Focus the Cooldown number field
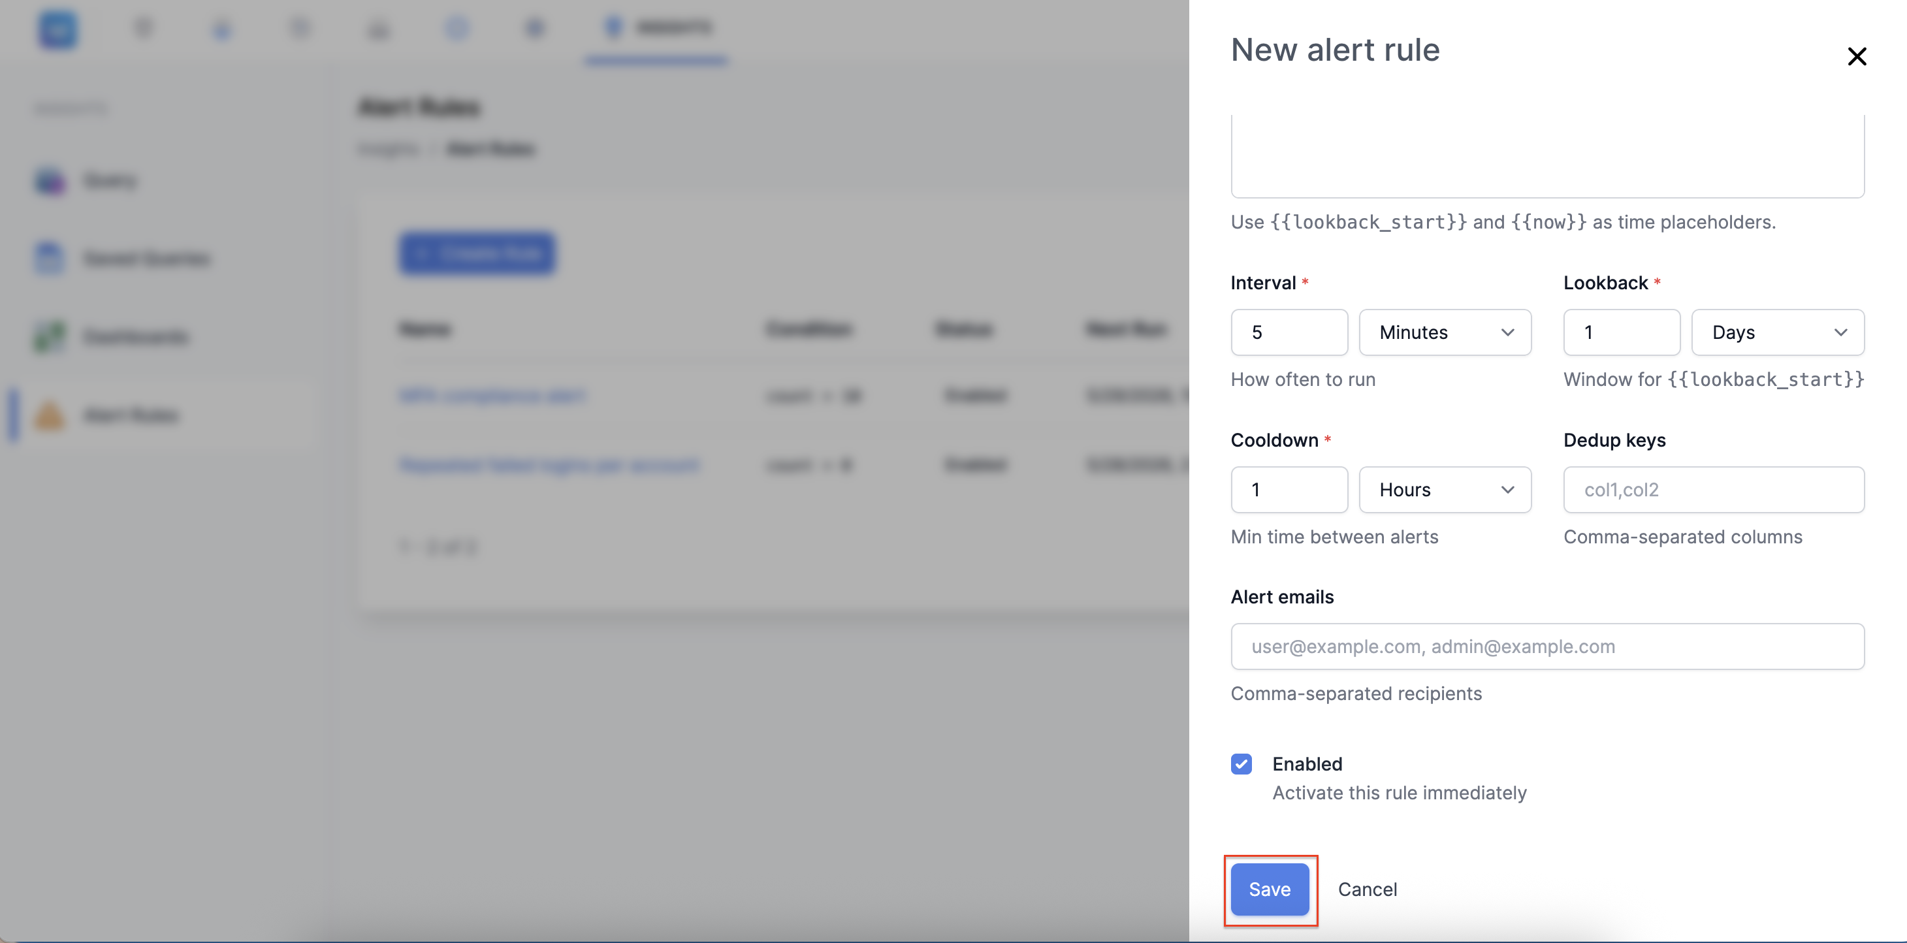1907x943 pixels. tap(1289, 489)
